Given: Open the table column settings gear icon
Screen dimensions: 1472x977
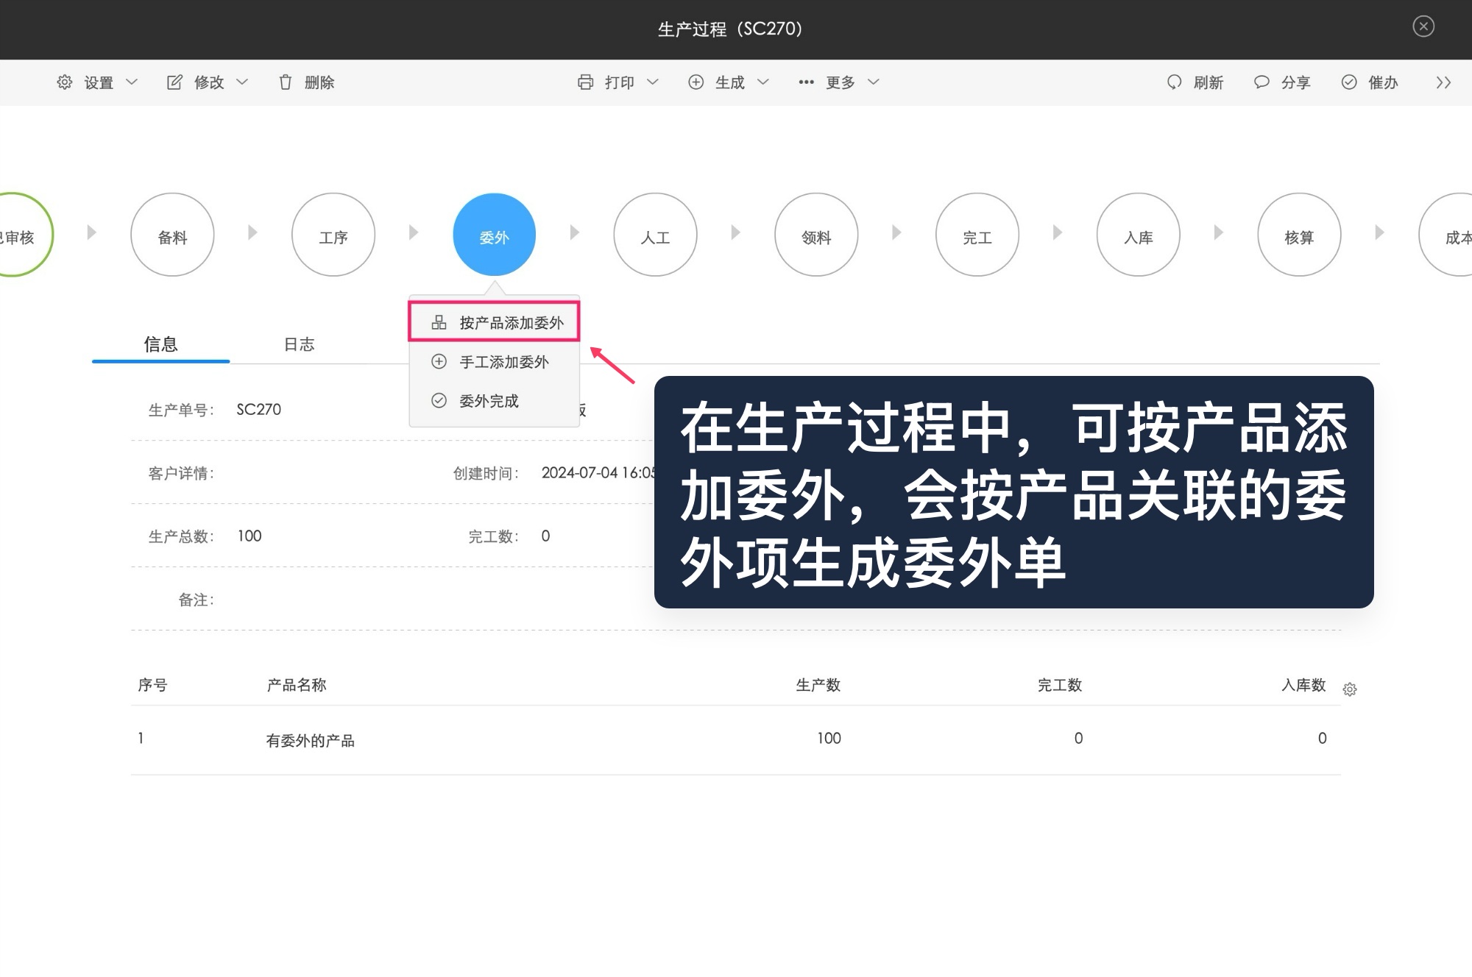Looking at the screenshot, I should 1351,689.
